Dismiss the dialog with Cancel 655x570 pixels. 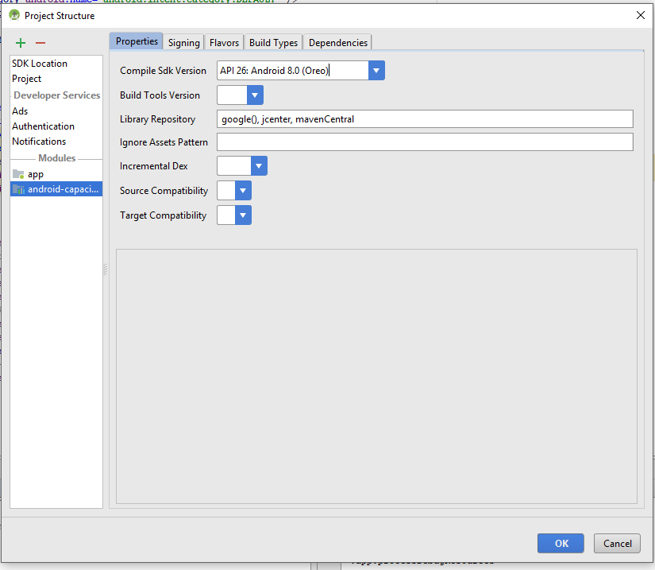click(x=617, y=543)
